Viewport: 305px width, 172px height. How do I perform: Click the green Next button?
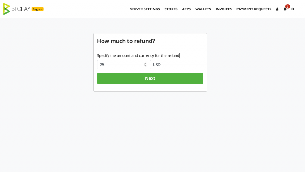pyautogui.click(x=150, y=78)
